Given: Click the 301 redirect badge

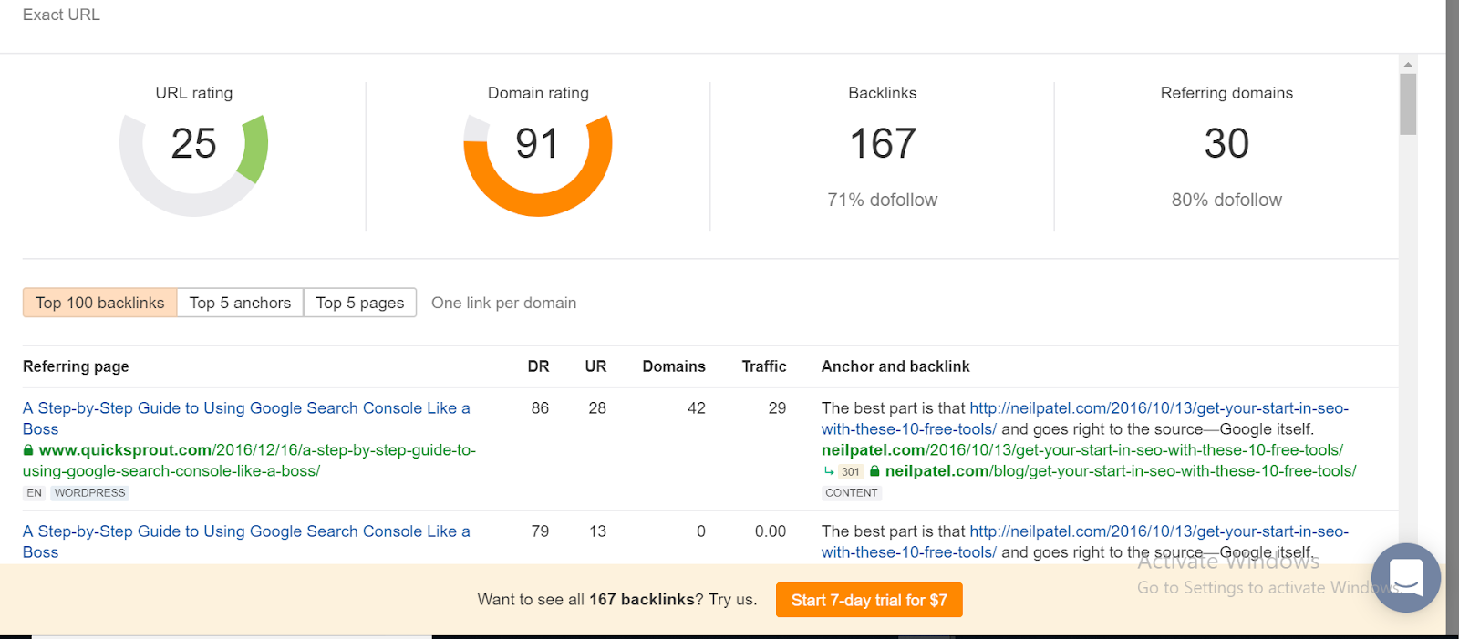Looking at the screenshot, I should 851,471.
